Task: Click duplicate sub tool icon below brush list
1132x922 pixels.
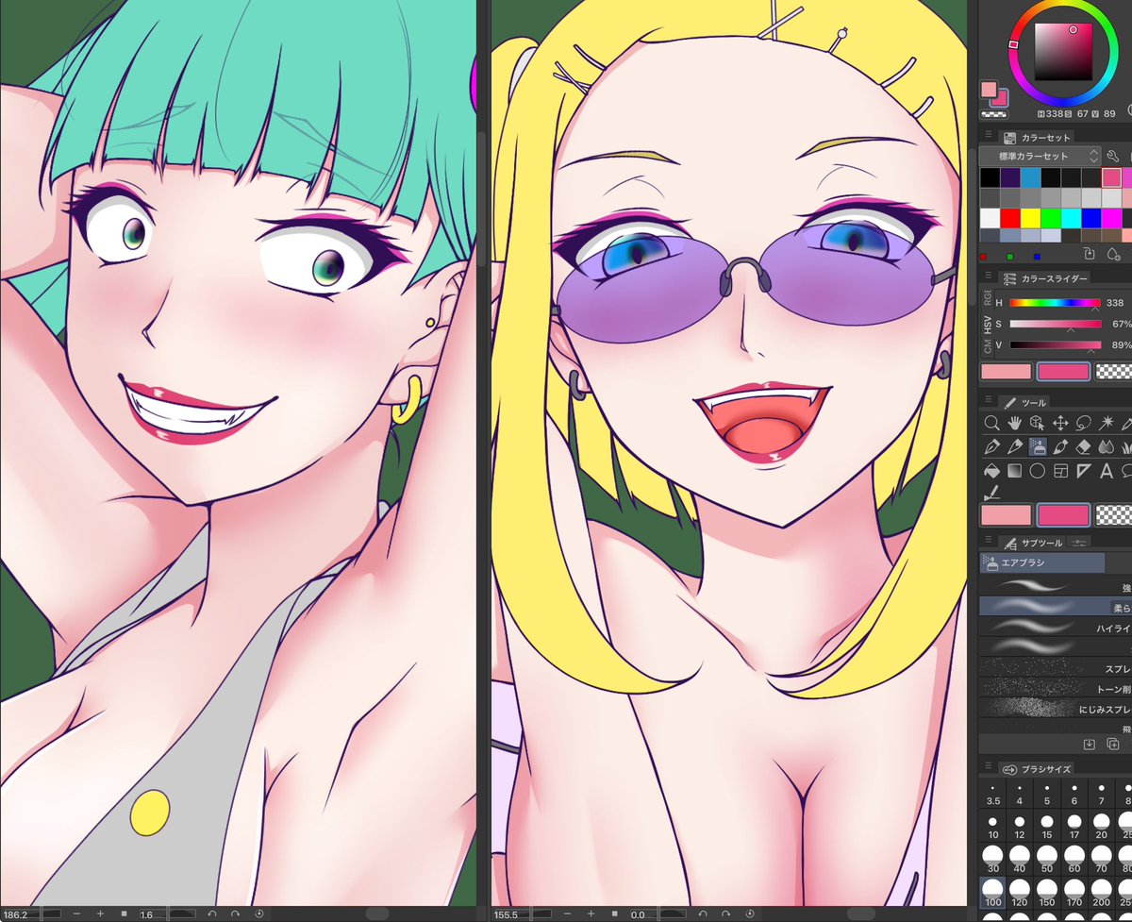Action: point(1112,744)
